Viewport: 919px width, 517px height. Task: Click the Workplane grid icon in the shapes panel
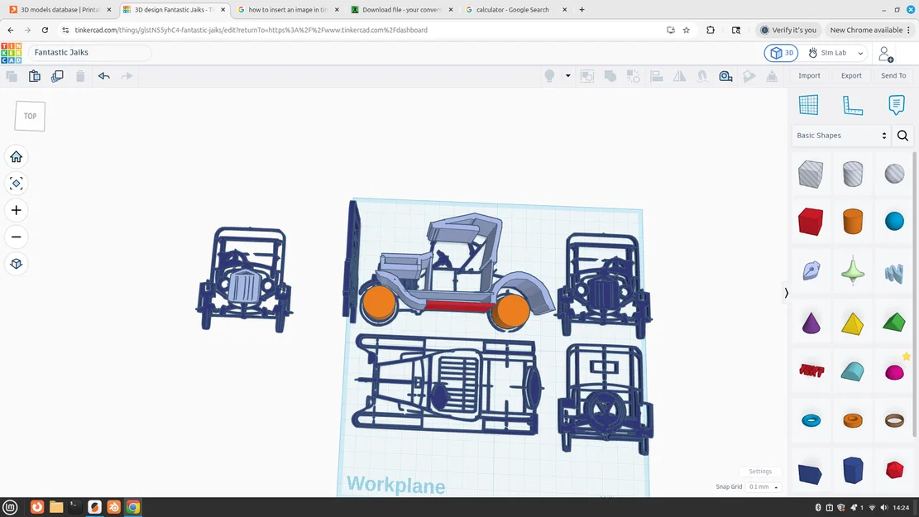click(808, 105)
